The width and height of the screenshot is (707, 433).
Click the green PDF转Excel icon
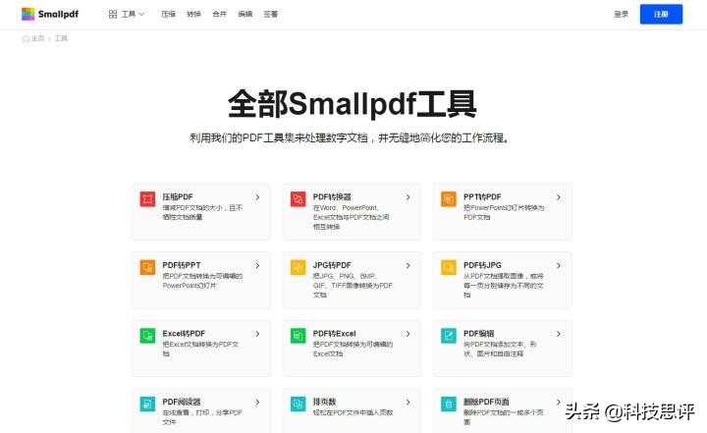[299, 335]
